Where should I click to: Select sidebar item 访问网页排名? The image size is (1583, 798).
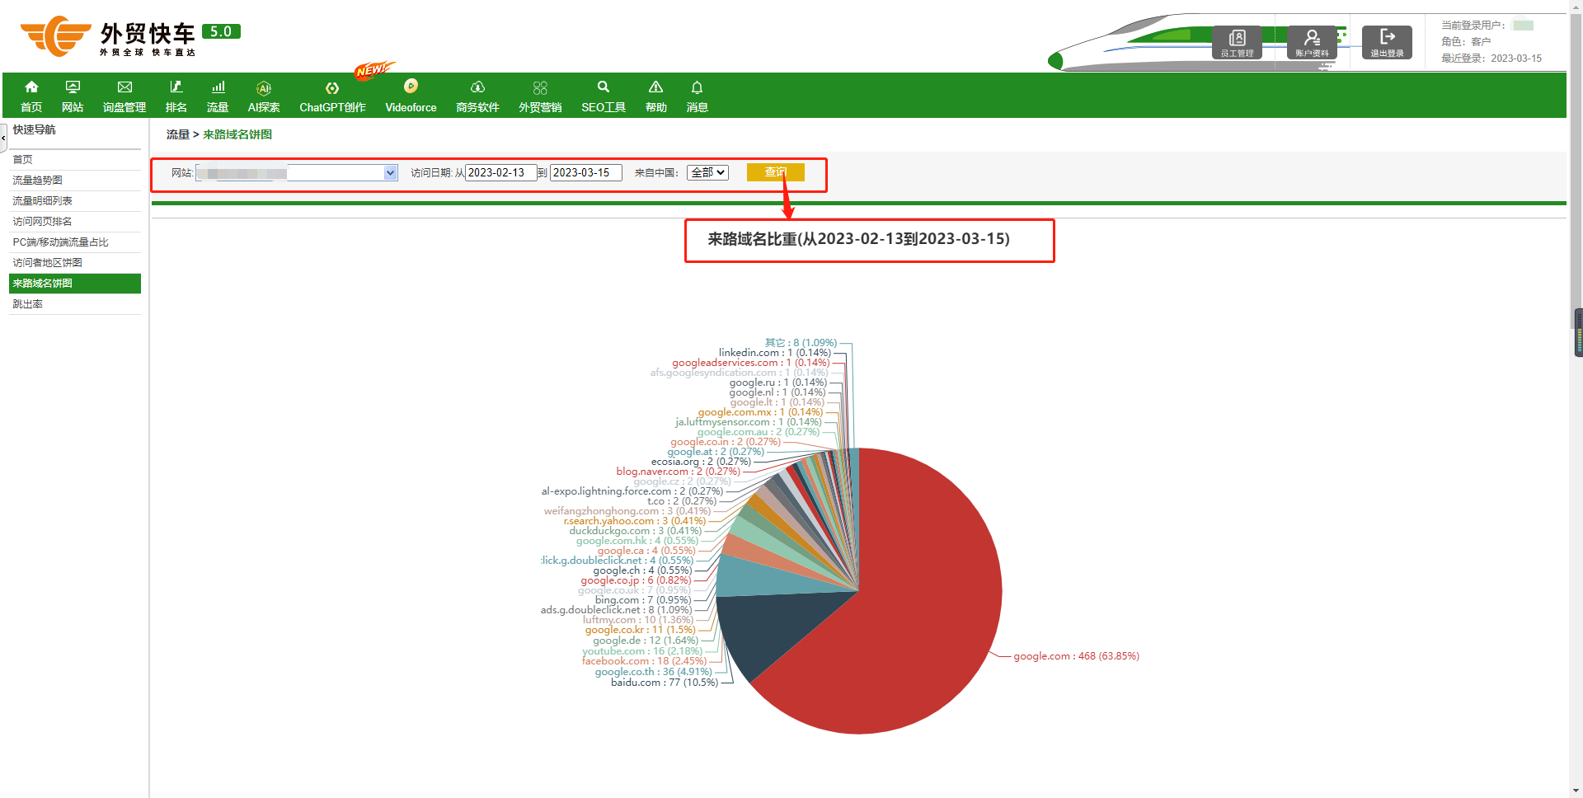[x=75, y=222]
